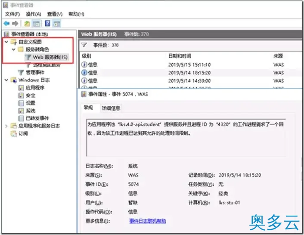The width and height of the screenshot is (304, 235).
Task: Select the Web 服务器(IIS) view
Action: click(x=50, y=57)
